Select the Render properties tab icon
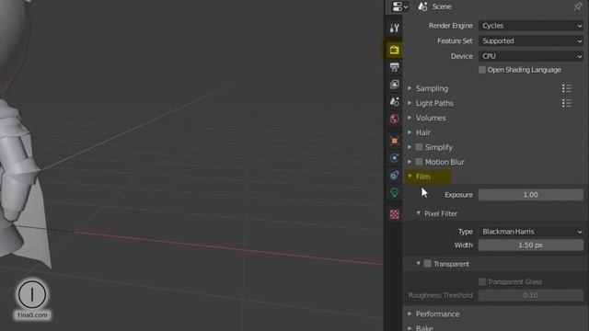 (394, 50)
